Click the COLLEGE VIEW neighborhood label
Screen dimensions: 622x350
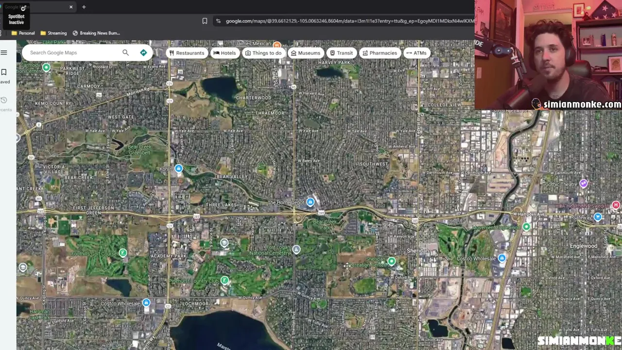[x=445, y=105]
